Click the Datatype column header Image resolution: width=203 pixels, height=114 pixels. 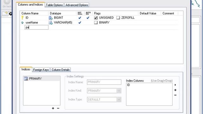[x=62, y=13]
